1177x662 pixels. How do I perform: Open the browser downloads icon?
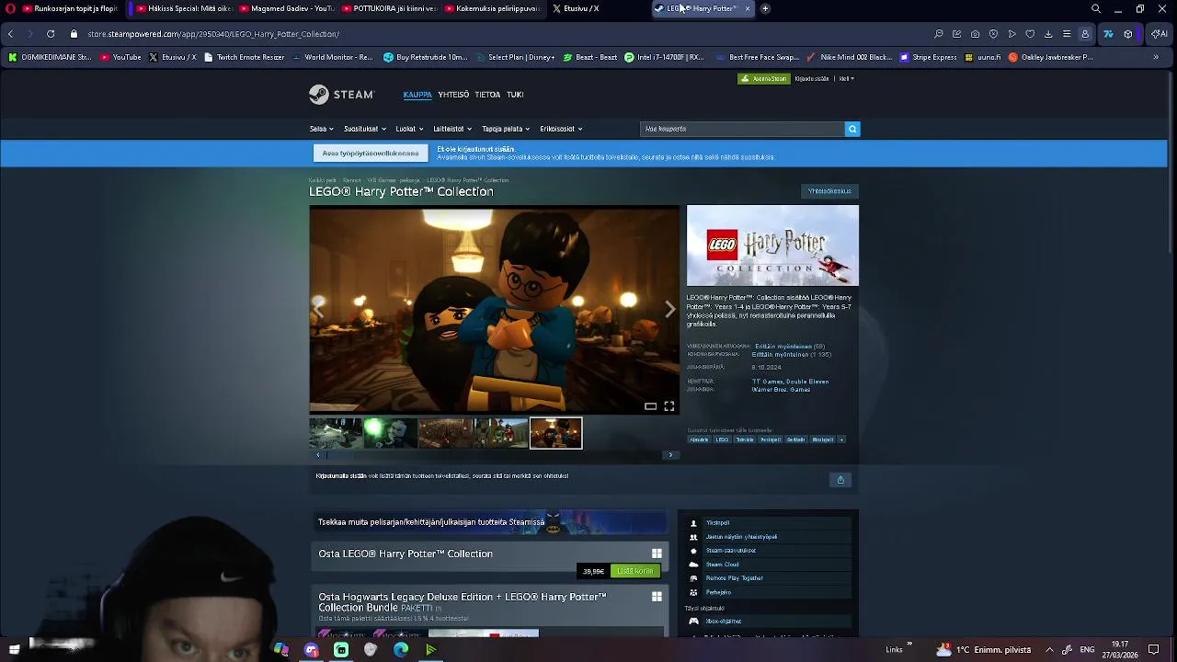point(1048,34)
